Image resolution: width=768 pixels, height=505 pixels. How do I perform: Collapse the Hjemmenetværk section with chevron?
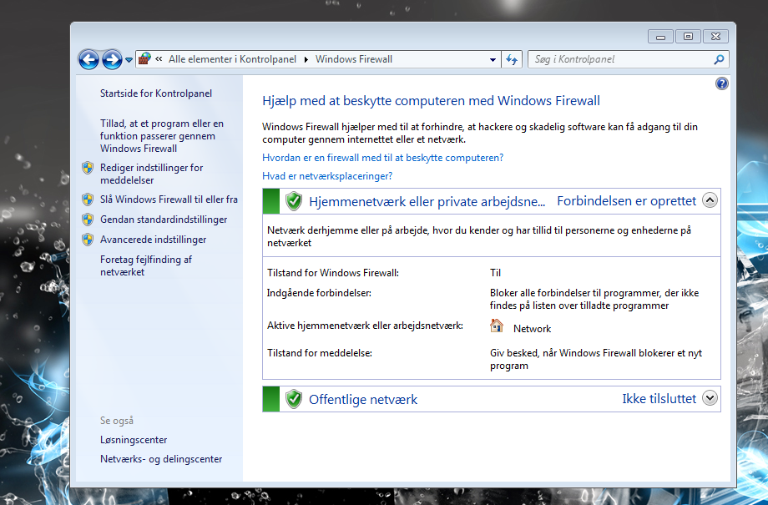(710, 200)
